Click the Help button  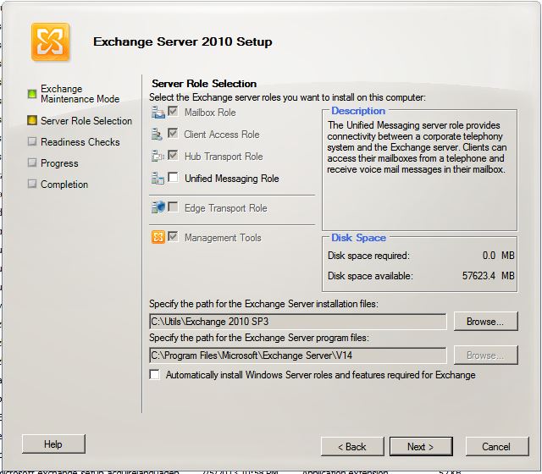(53, 444)
